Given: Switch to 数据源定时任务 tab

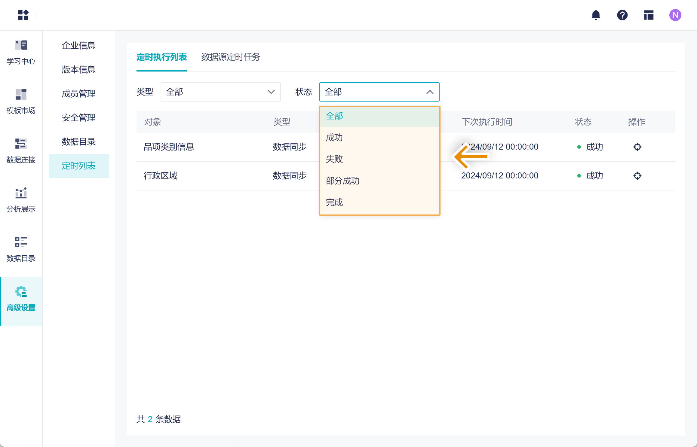Looking at the screenshot, I should (x=231, y=57).
